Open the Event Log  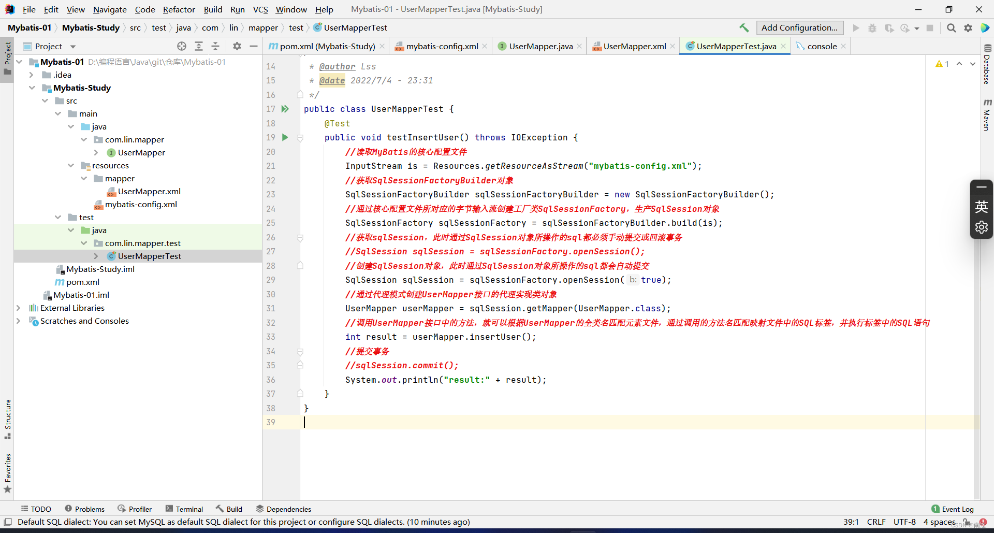(953, 509)
